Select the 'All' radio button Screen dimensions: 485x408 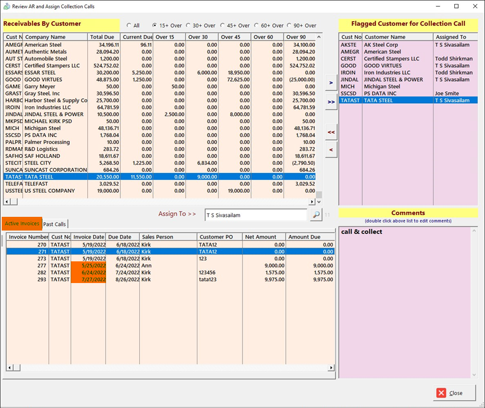point(129,26)
